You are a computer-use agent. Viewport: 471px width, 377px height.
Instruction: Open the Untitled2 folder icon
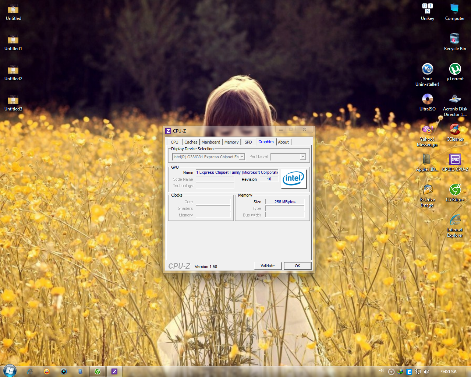13,73
